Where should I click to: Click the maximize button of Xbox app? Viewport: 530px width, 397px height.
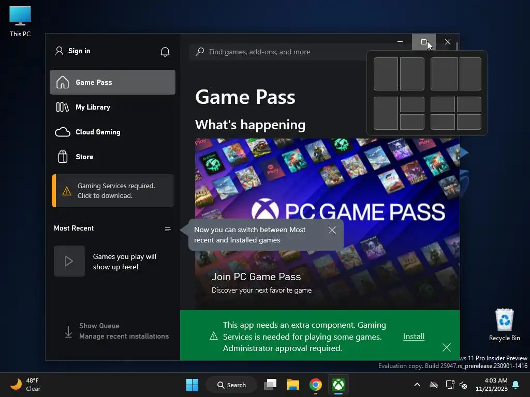(x=423, y=42)
